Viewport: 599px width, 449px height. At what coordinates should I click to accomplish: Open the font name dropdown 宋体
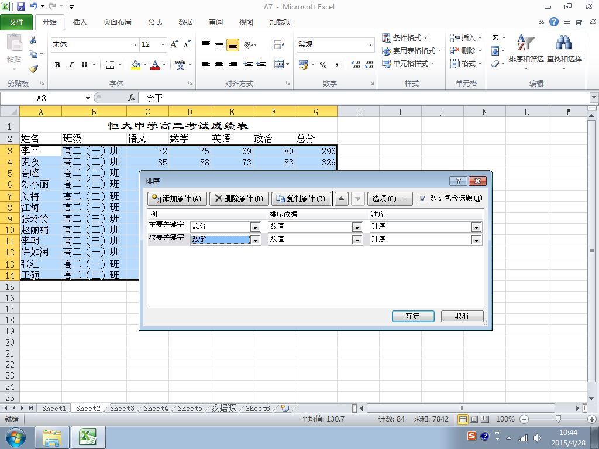pyautogui.click(x=135, y=44)
